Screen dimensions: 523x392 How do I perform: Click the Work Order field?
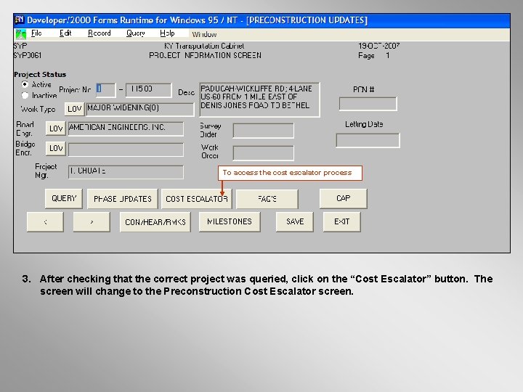[x=263, y=153]
